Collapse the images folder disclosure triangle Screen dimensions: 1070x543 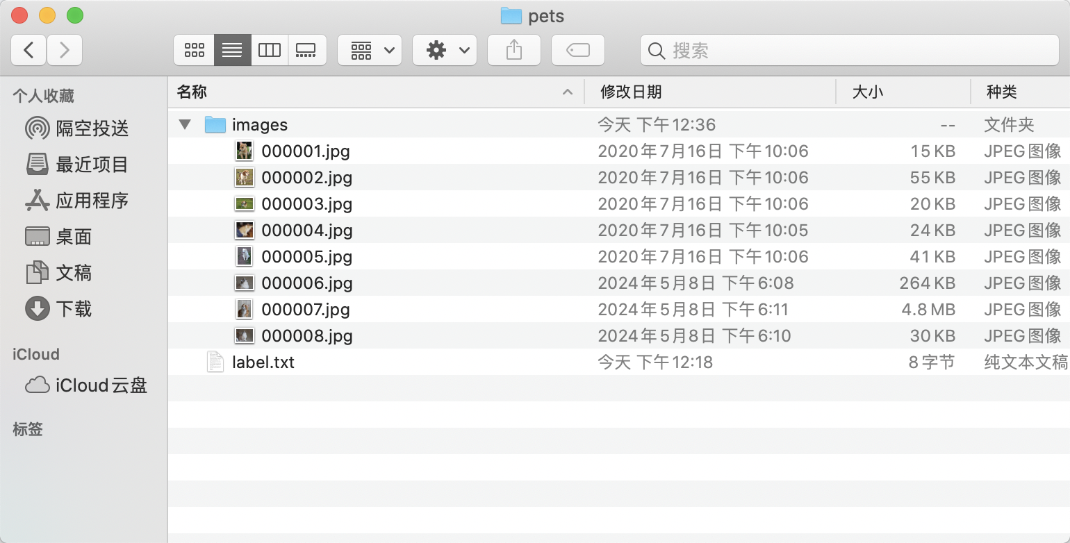pyautogui.click(x=185, y=125)
